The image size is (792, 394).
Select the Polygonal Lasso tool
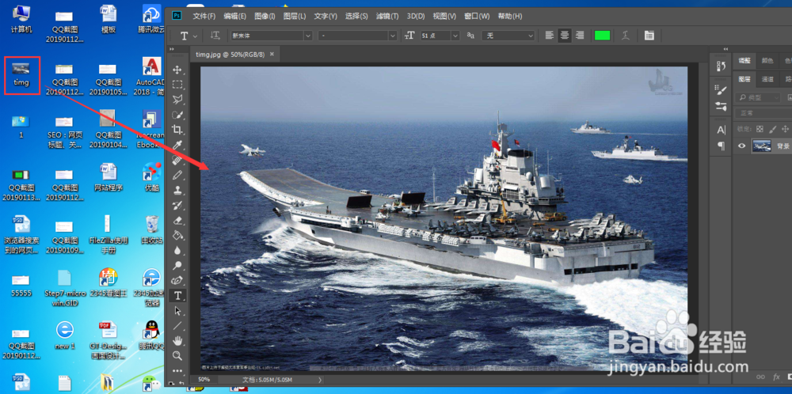177,100
